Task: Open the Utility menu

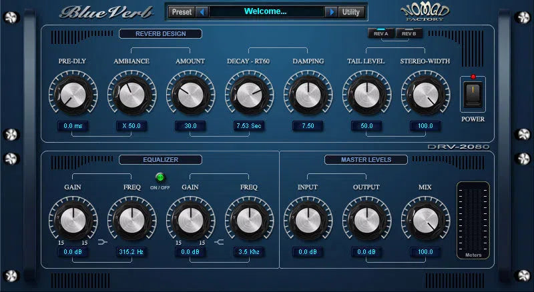Action: click(350, 11)
